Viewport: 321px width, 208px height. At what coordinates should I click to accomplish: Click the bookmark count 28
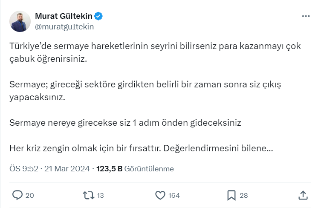pyautogui.click(x=244, y=196)
